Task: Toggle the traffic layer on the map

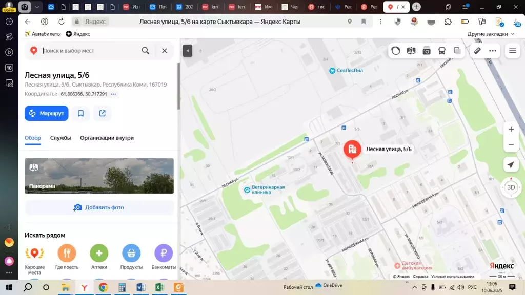Action: 396,51
